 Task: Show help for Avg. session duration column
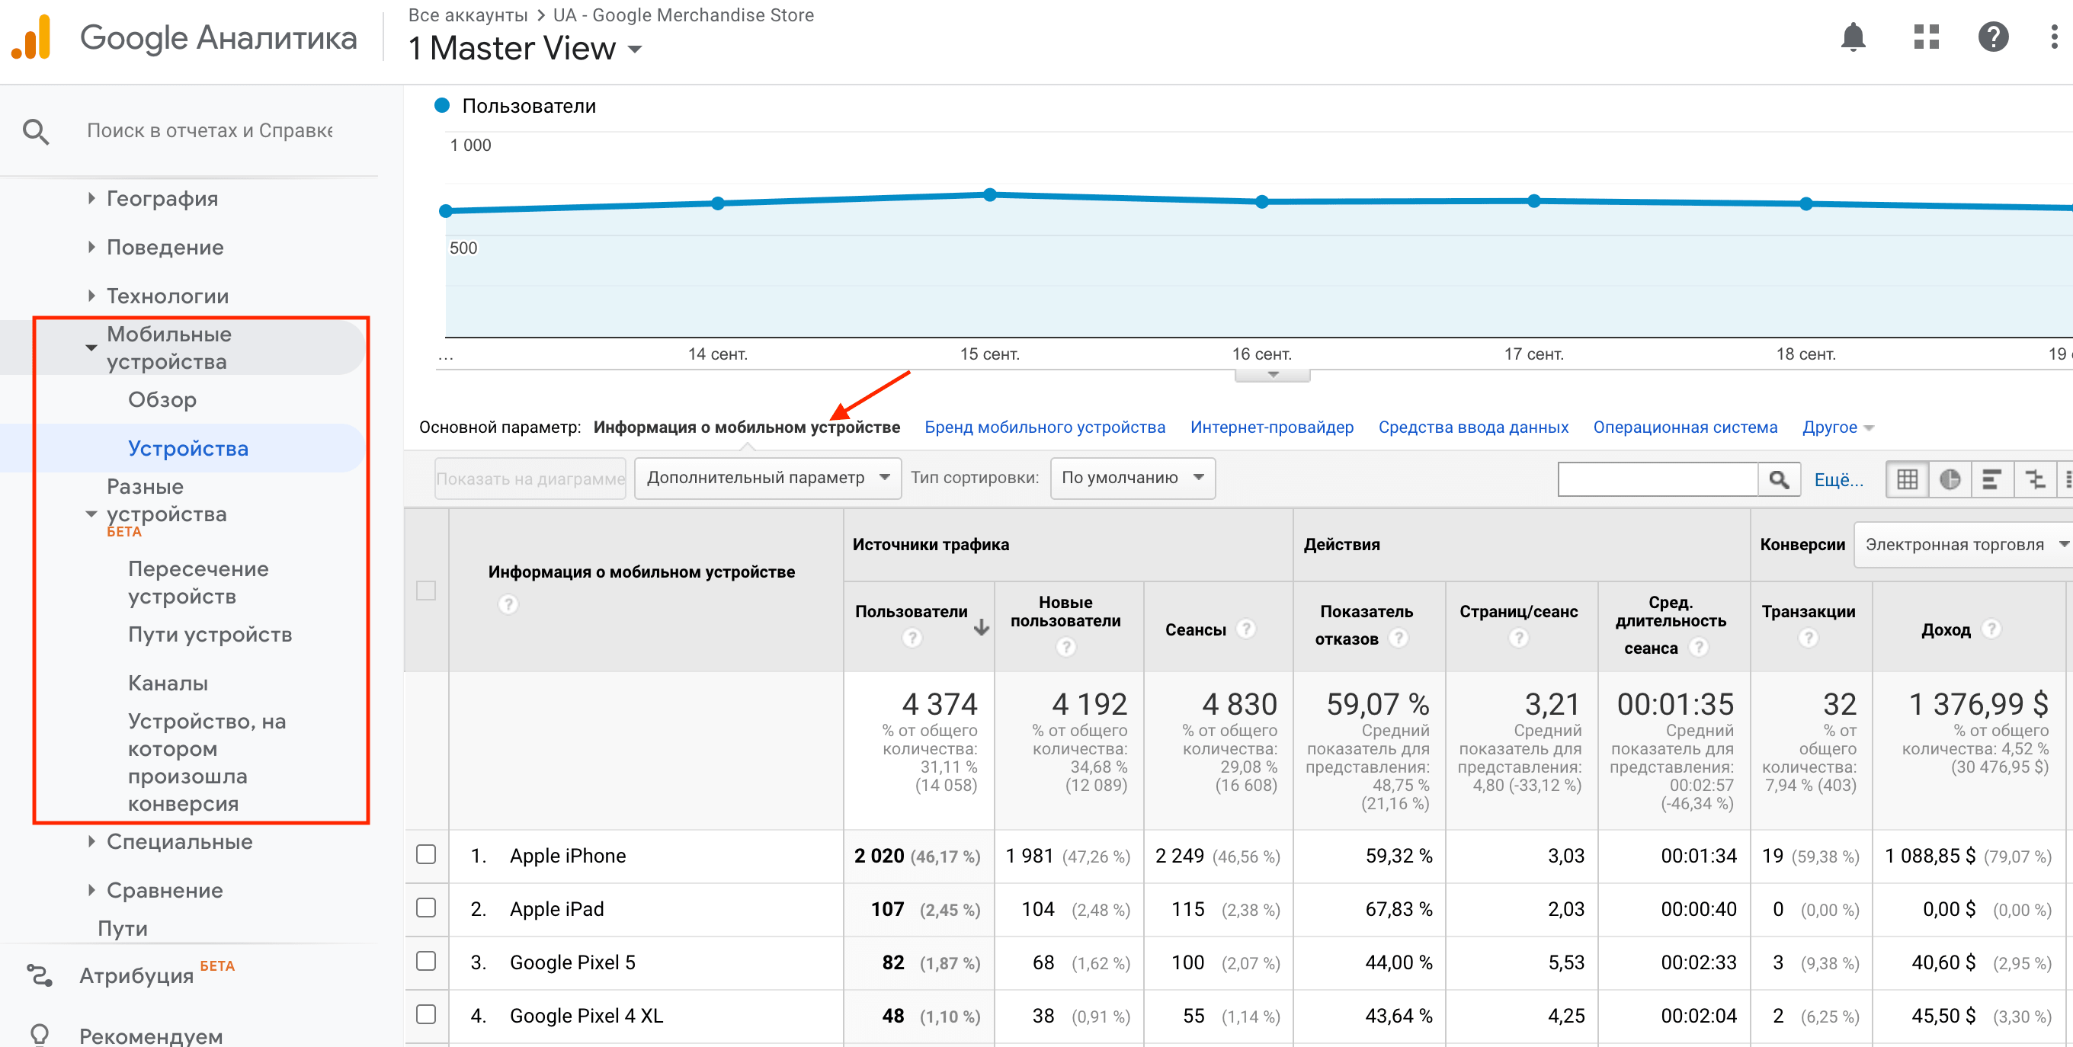pos(1698,647)
